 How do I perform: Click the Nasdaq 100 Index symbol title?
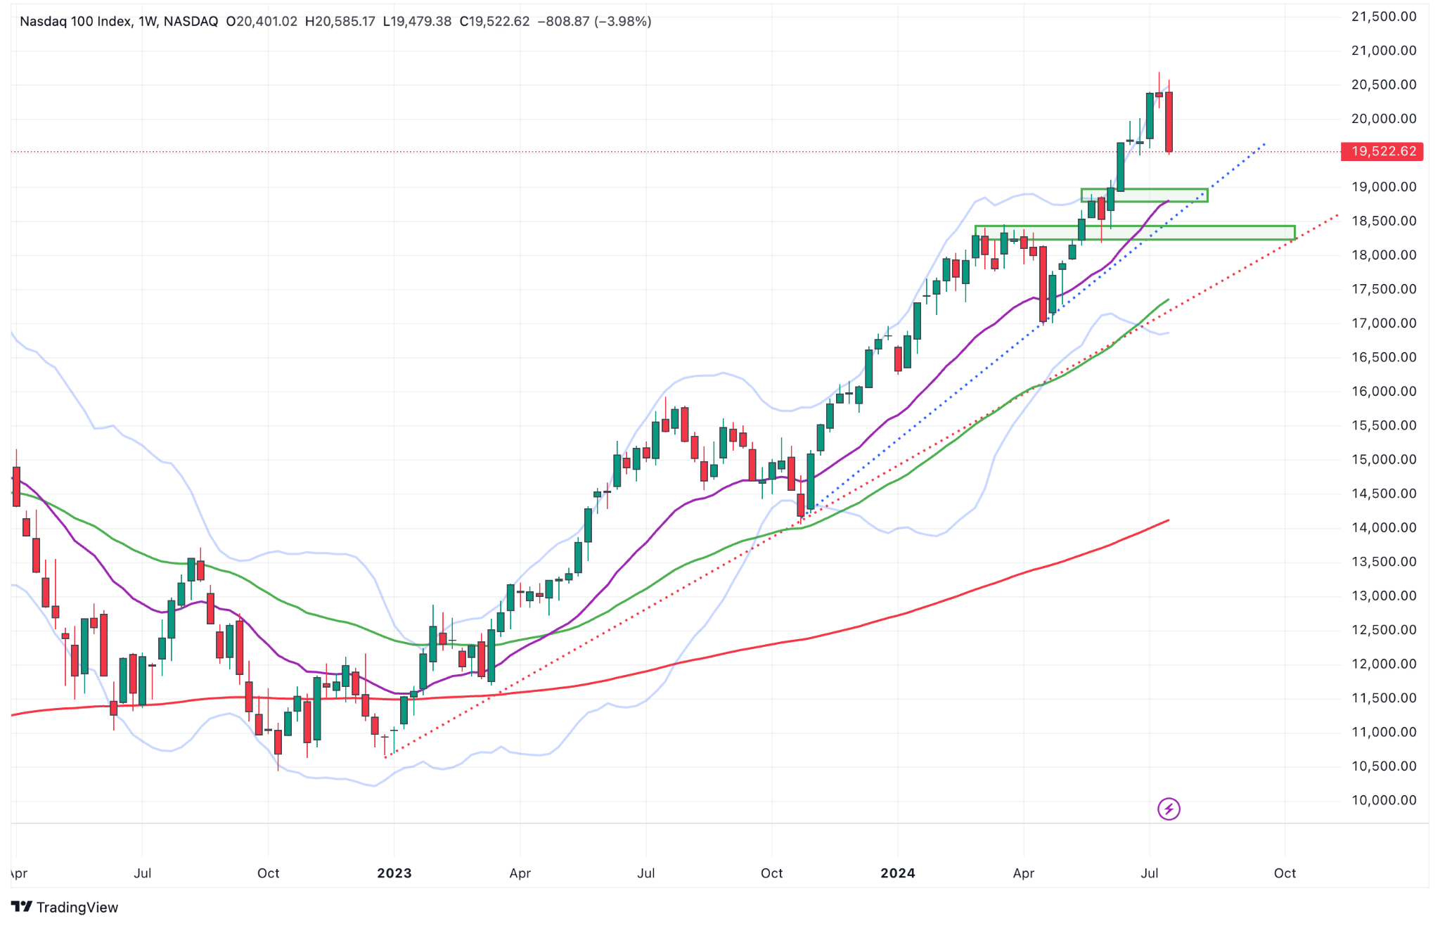(119, 22)
